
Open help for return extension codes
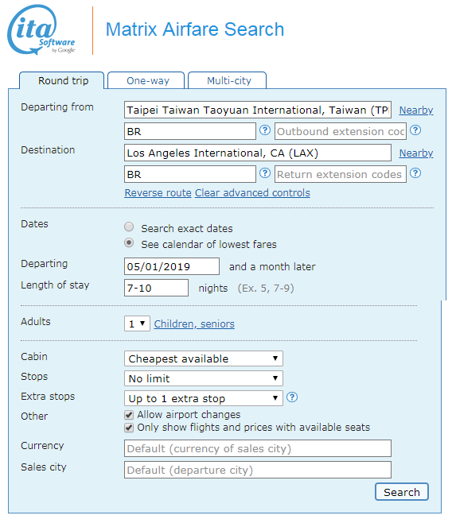click(415, 173)
